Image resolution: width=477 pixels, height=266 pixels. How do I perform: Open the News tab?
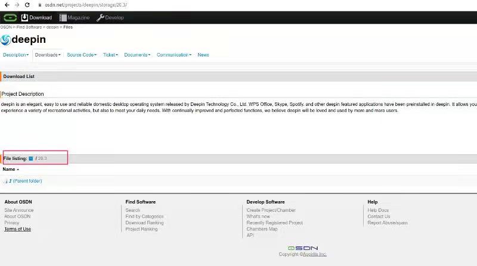click(x=203, y=55)
